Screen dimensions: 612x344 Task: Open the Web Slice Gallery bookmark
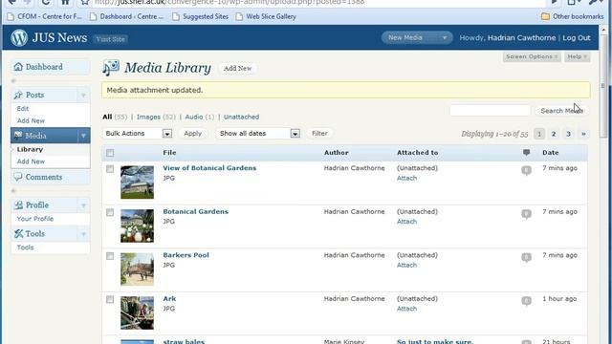pos(266,16)
